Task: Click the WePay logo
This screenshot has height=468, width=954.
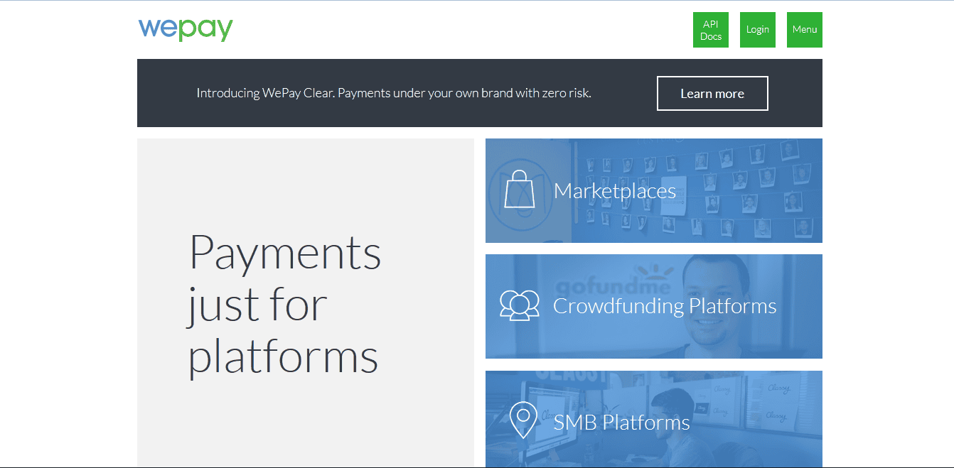Action: click(x=186, y=29)
